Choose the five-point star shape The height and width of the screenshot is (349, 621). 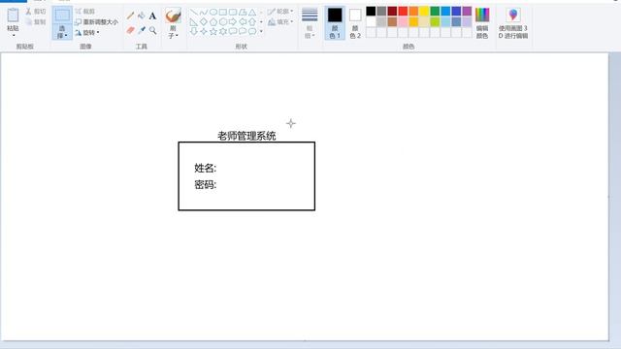[213, 31]
